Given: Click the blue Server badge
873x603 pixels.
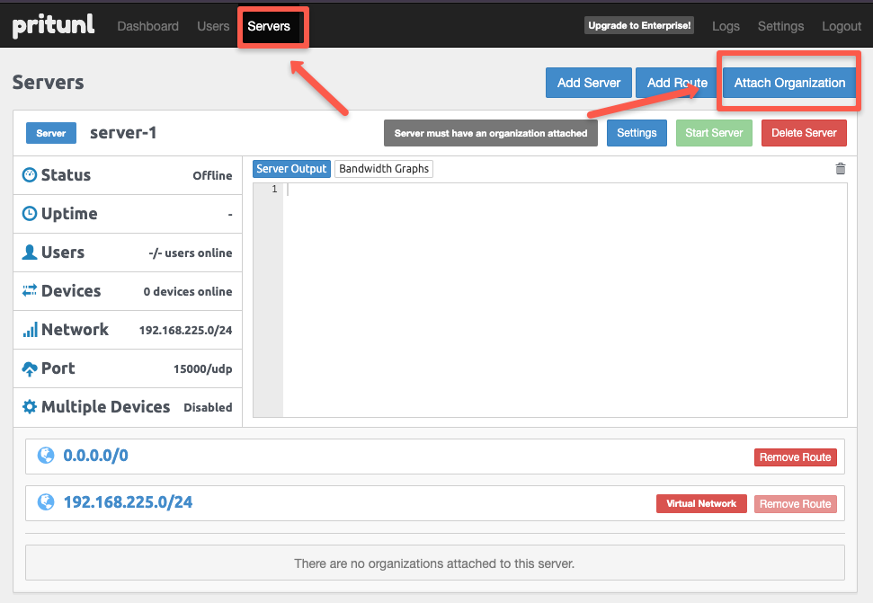Looking at the screenshot, I should (x=51, y=133).
